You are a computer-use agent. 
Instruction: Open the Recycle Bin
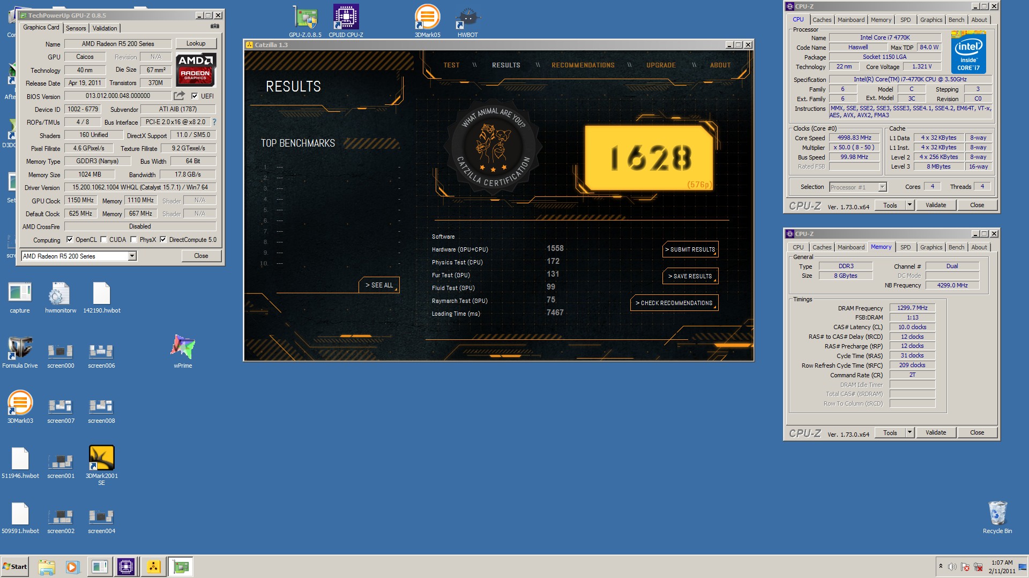997,518
